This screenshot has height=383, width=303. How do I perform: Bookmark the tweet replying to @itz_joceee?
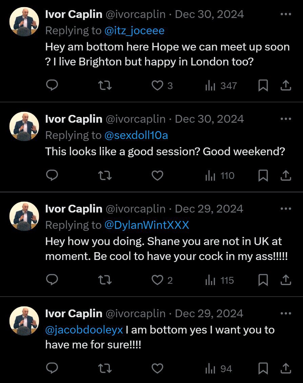[263, 86]
